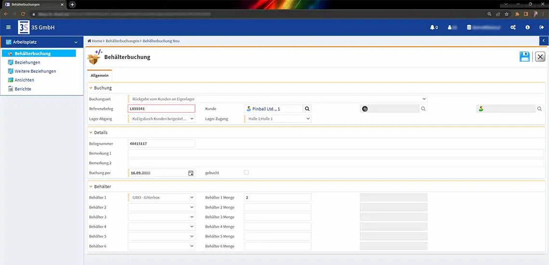The width and height of the screenshot is (549, 265).
Task: Open Beziehungen in the sidebar
Action: [x=27, y=63]
